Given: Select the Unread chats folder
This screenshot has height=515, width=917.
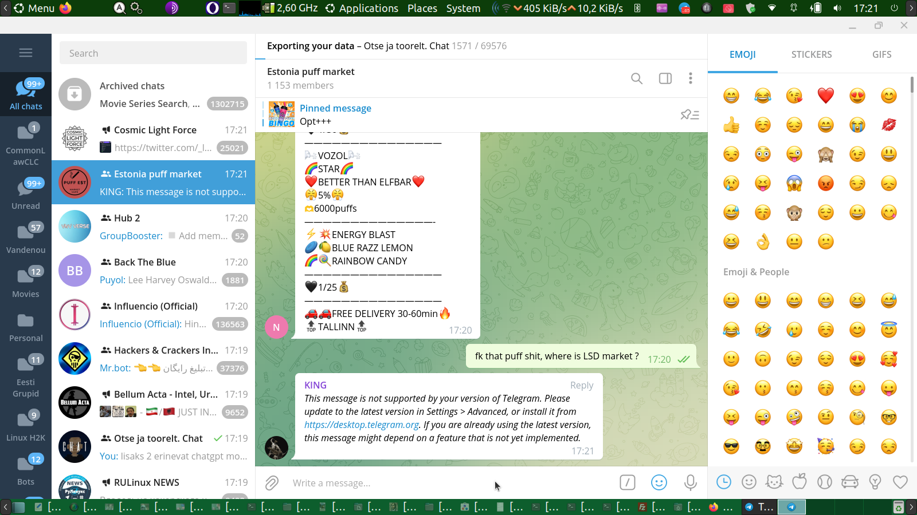Looking at the screenshot, I should [x=26, y=195].
